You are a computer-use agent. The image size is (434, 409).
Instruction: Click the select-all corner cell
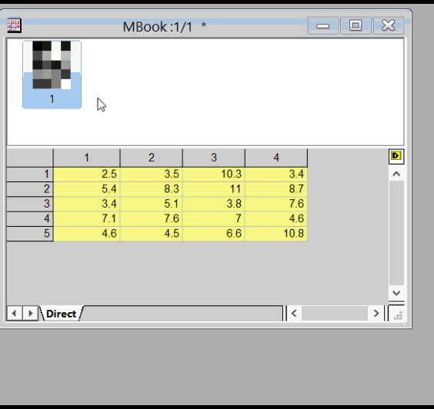pyautogui.click(x=30, y=158)
